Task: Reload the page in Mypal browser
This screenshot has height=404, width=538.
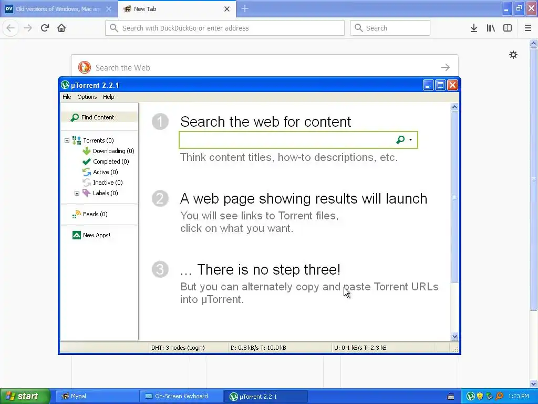Action: 45,28
